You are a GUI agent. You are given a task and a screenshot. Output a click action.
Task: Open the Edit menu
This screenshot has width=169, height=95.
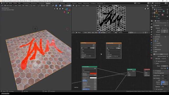pos(7,3)
